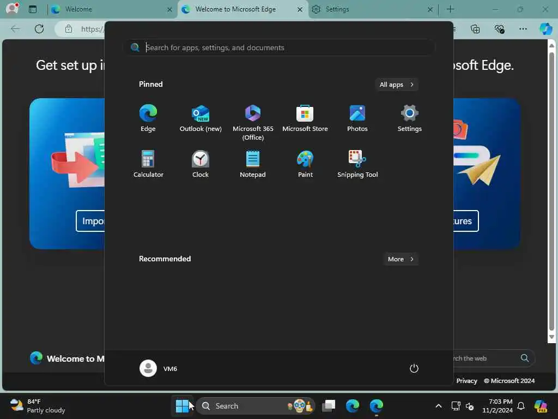
Task: Launch the Paint app
Action: point(305,164)
